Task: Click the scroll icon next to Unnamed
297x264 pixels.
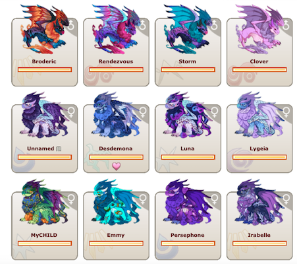Action: (59, 149)
